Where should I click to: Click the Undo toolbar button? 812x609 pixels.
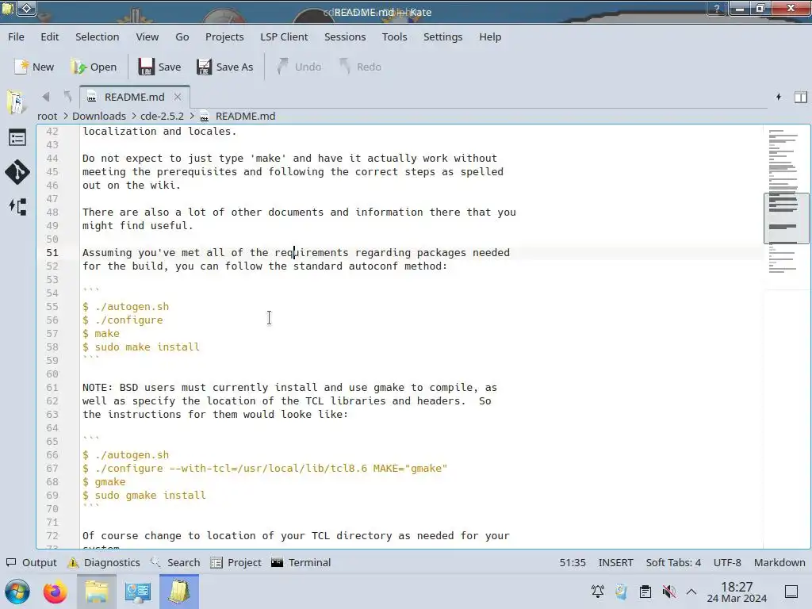pyautogui.click(x=299, y=67)
